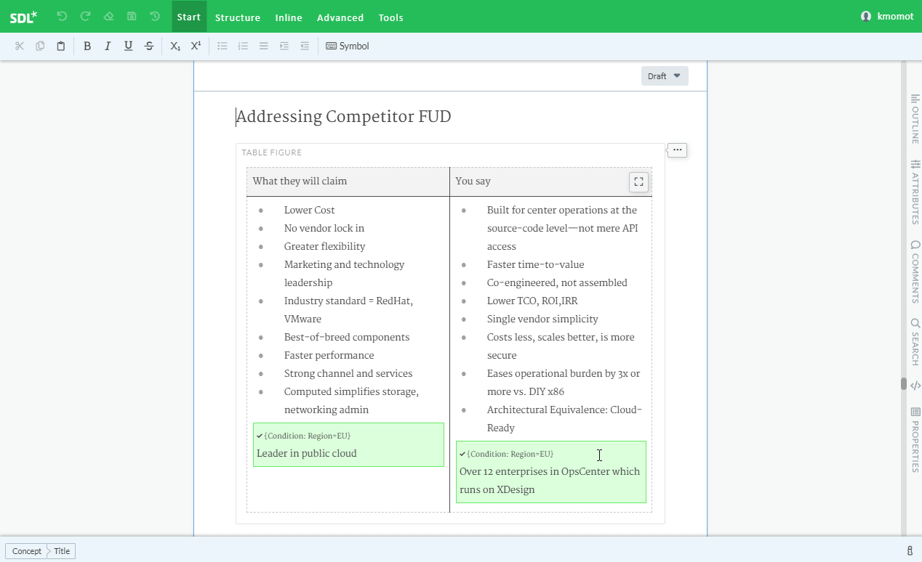Click 'Best-of-breed components' text

pos(347,337)
